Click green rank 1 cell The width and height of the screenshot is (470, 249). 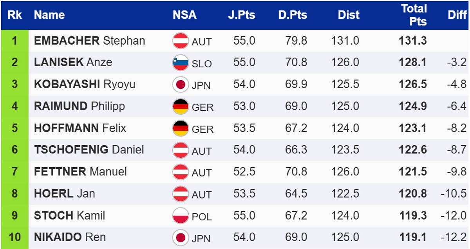(15, 41)
